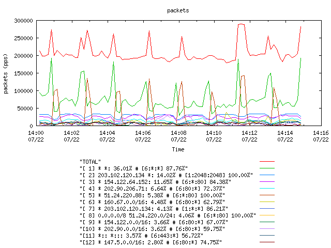
Task: Select legend entry [ 4] 202.90.206.71 6.64%
Action: pyautogui.click(x=152, y=189)
